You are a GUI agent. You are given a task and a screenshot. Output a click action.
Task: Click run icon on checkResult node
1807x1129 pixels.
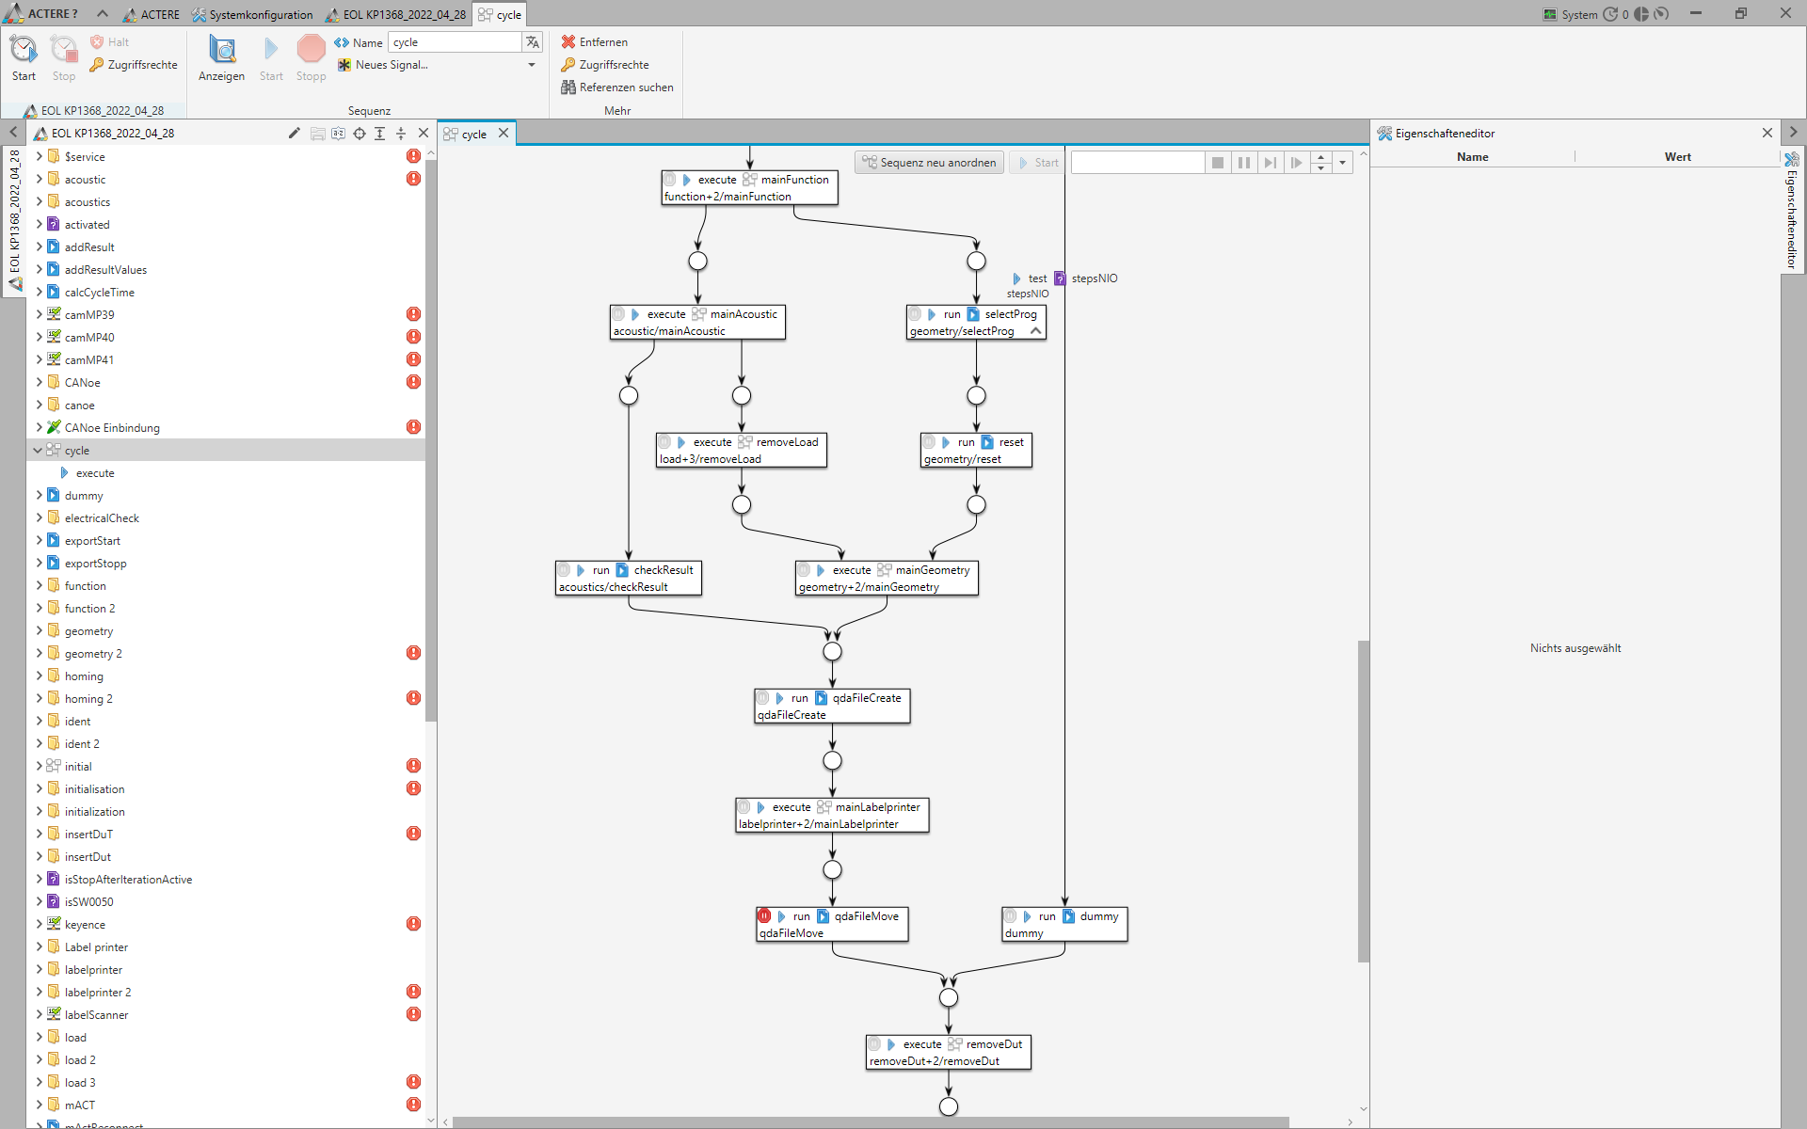click(582, 570)
